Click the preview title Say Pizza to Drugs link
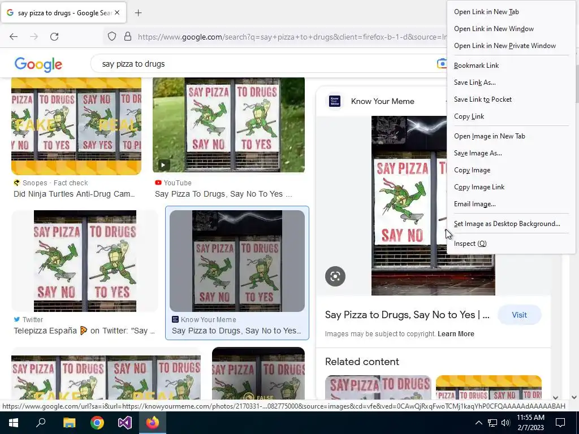 pyautogui.click(x=407, y=315)
